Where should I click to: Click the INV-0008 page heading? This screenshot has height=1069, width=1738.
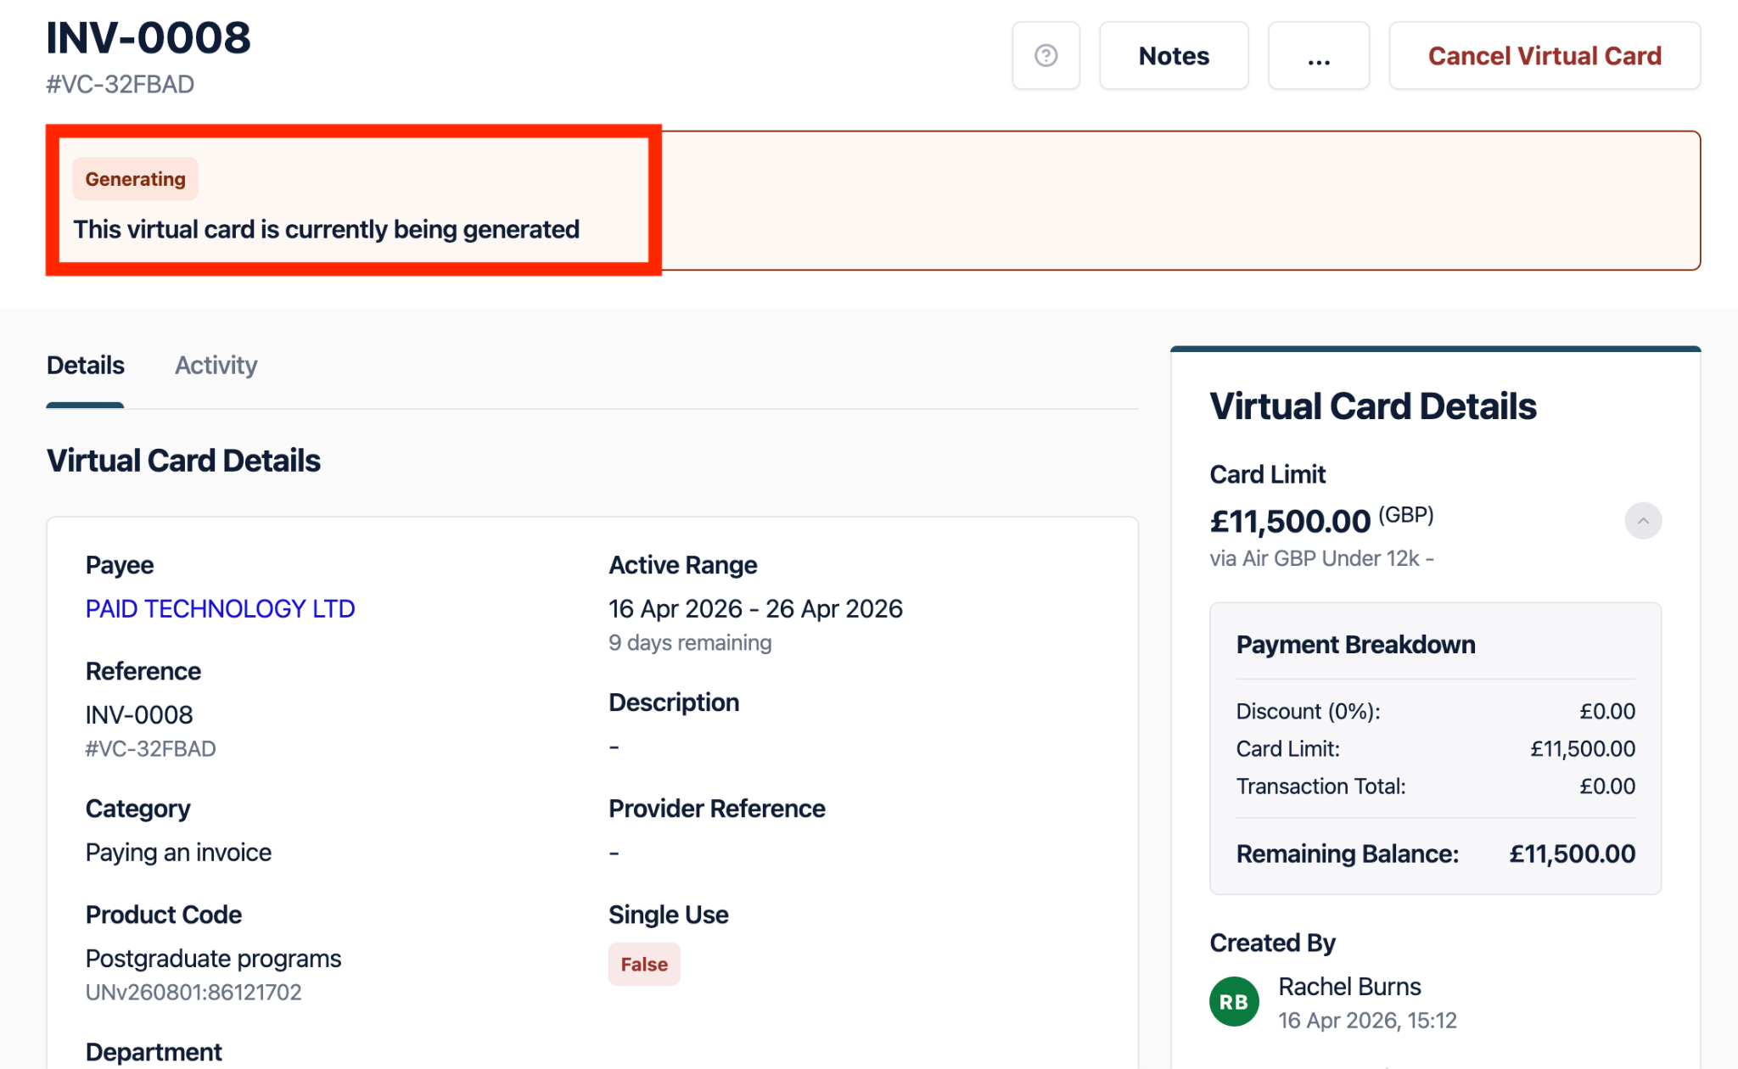[149, 38]
